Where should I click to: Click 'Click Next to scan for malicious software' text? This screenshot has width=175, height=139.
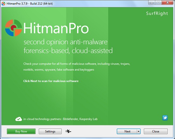pos(51,81)
